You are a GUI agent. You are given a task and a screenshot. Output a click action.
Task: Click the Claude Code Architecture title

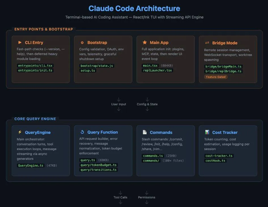tap(134, 8)
